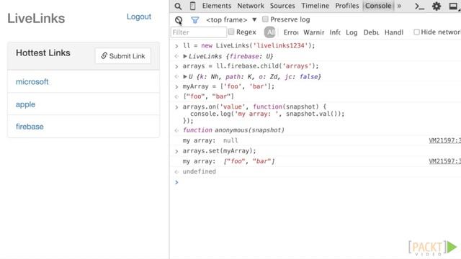
Task: Switch to the Timeline tab
Action: [x=315, y=6]
